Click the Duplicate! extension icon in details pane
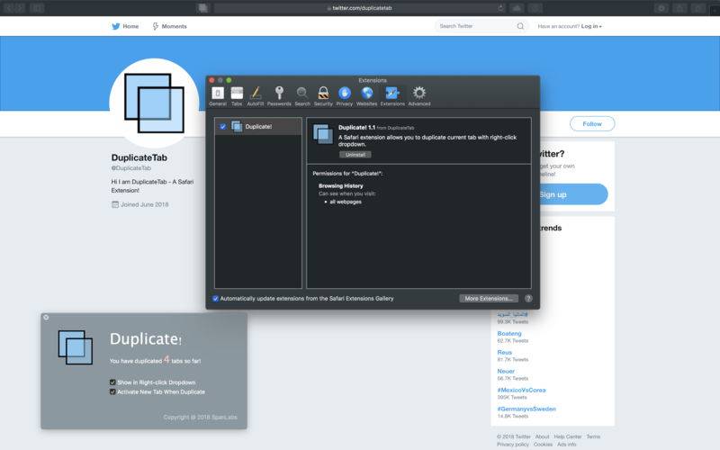 coord(323,134)
